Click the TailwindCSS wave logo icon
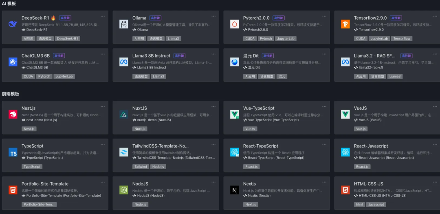 click(x=124, y=152)
